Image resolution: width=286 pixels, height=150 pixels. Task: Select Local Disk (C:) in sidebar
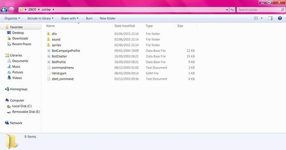coord(22,106)
